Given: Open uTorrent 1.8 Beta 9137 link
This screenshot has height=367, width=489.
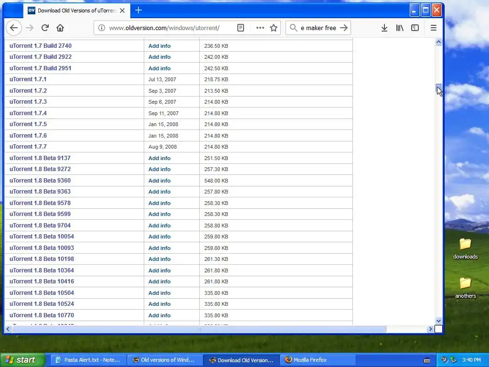Looking at the screenshot, I should tap(40, 158).
